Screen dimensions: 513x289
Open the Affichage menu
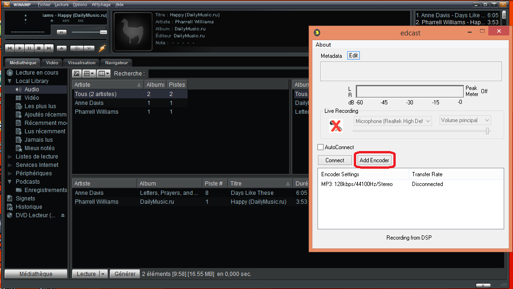tap(101, 5)
